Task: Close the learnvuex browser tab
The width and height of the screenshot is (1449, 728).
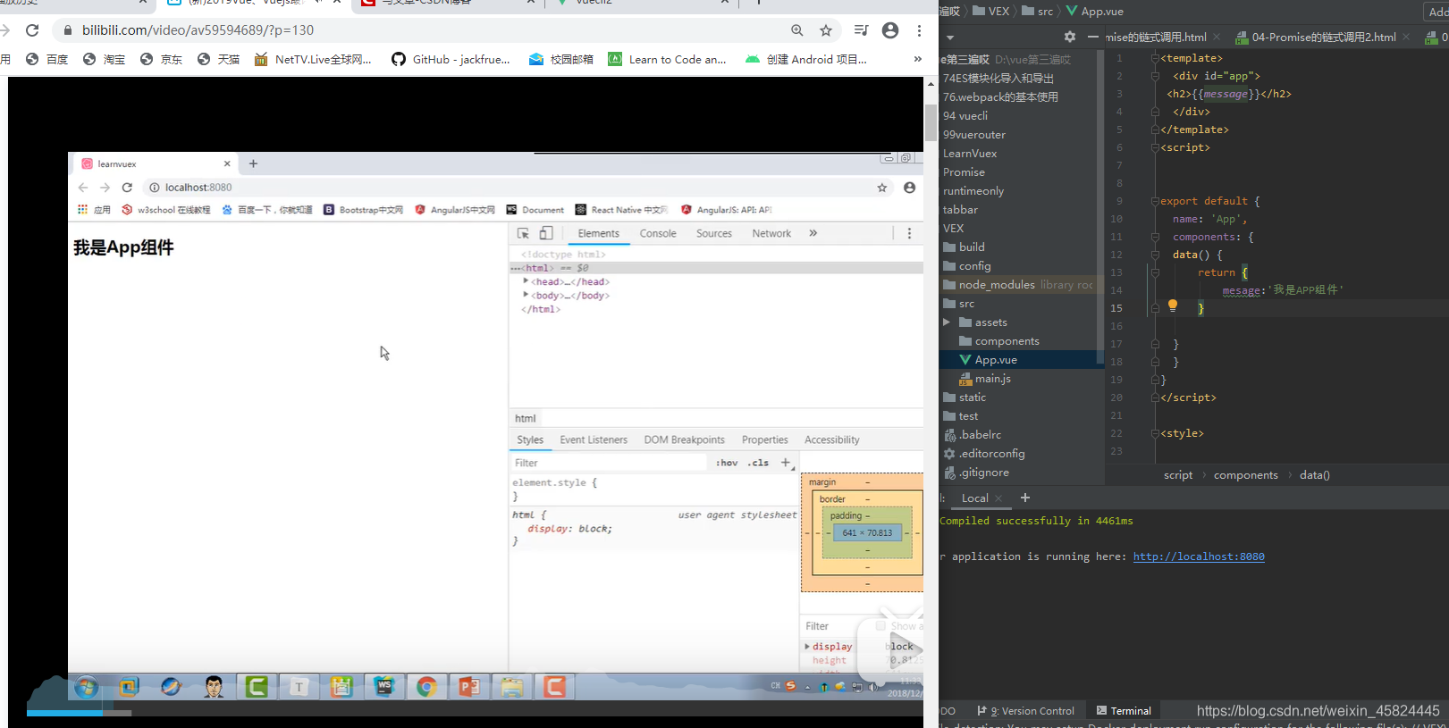Action: (x=227, y=163)
